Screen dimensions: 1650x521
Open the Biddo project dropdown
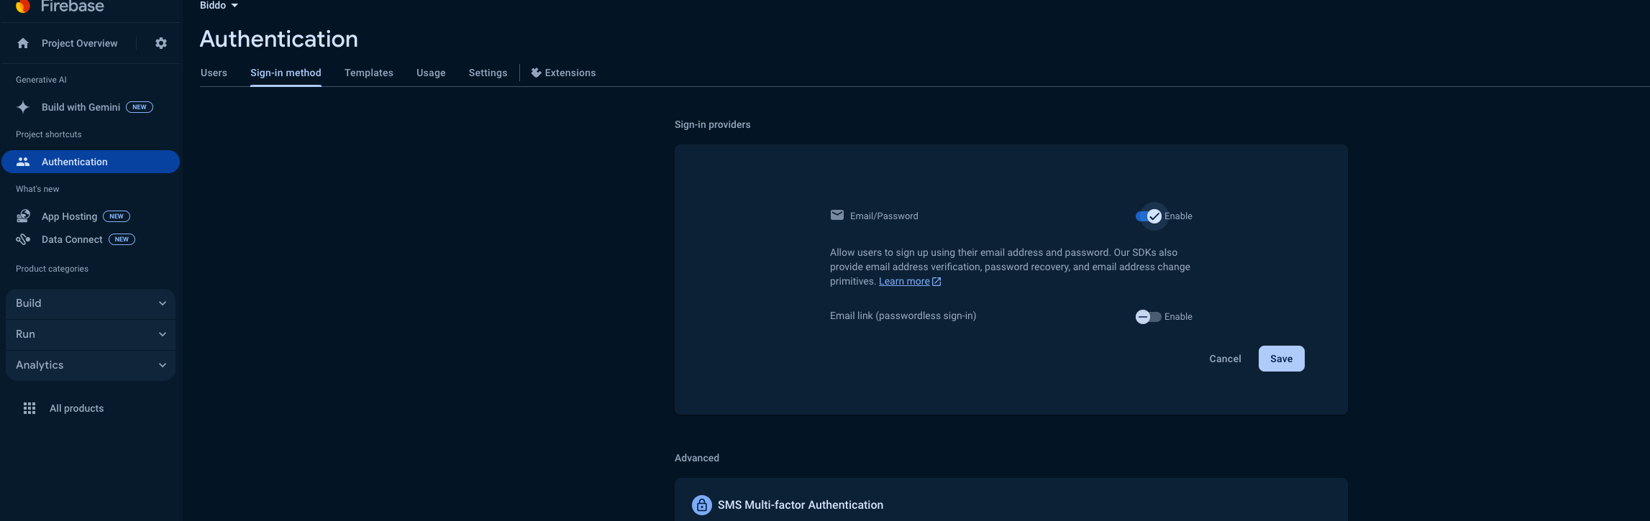[219, 6]
